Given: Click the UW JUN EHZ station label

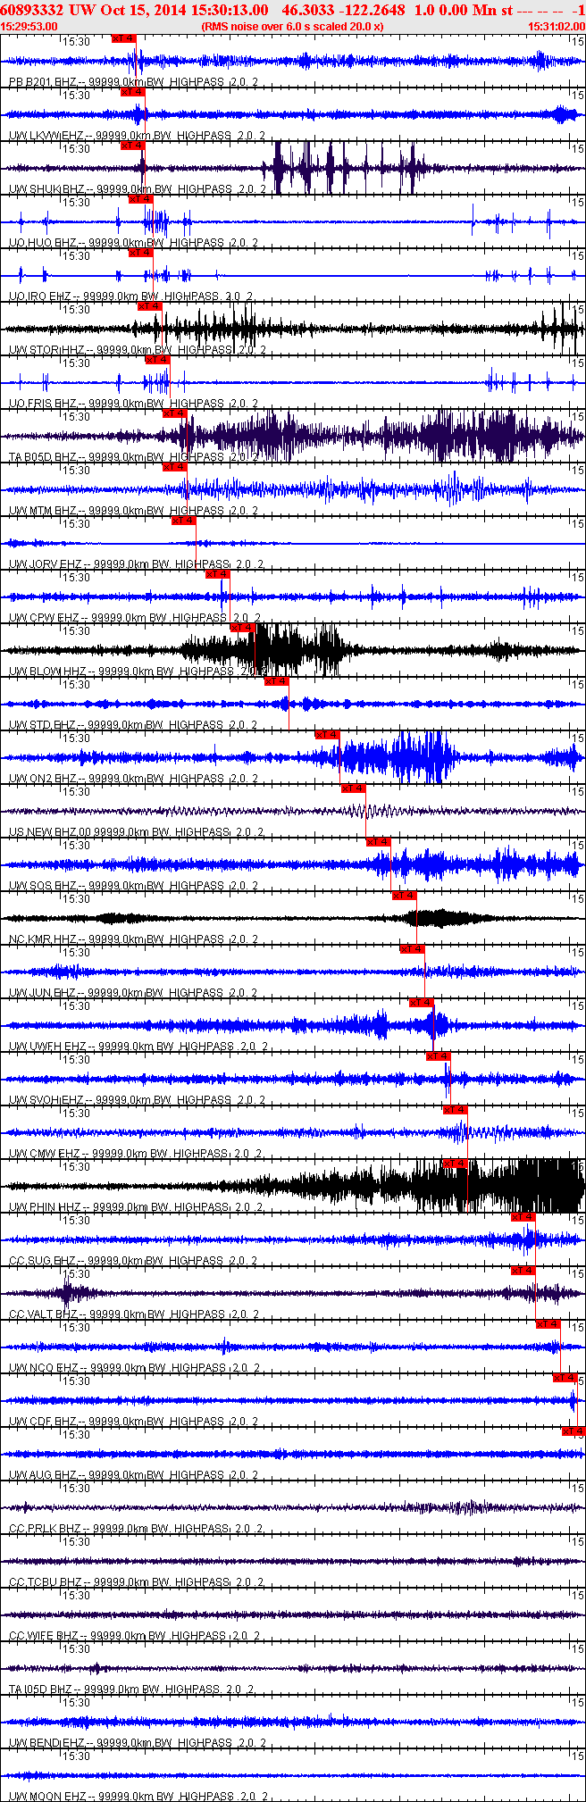Looking at the screenshot, I should coord(42,993).
